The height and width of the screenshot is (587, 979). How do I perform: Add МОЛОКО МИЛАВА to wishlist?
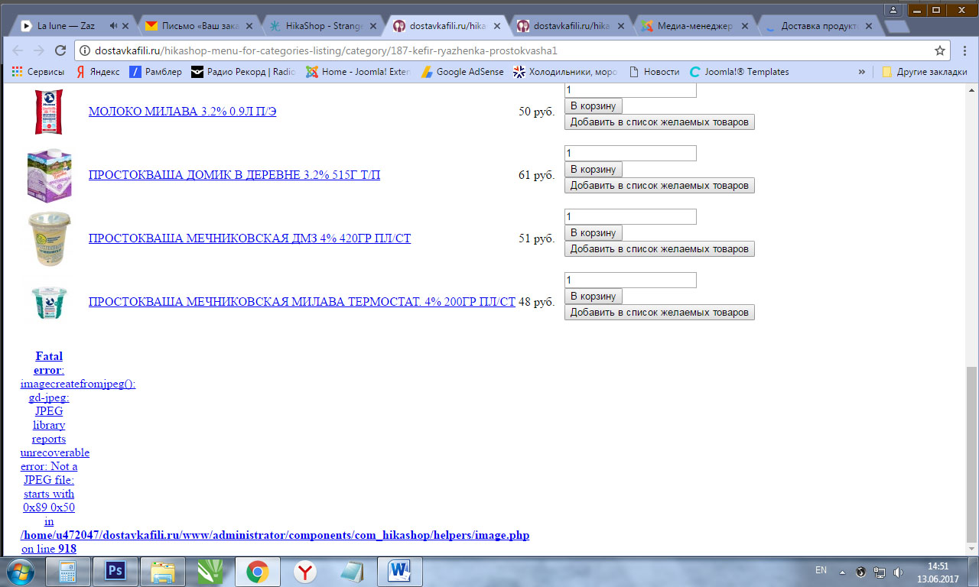coord(659,122)
